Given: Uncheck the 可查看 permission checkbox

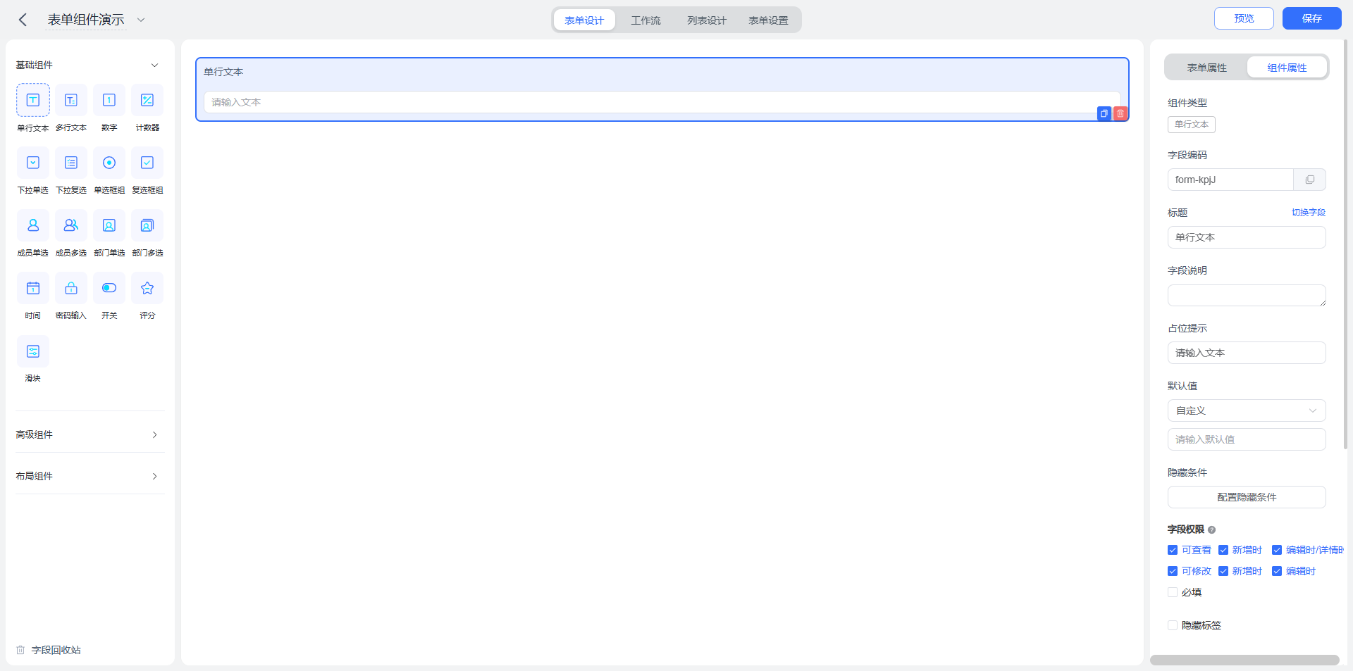Looking at the screenshot, I should (x=1173, y=550).
